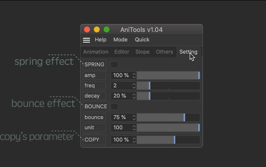Open the Help menu
This screenshot has width=266, height=167.
tap(100, 40)
